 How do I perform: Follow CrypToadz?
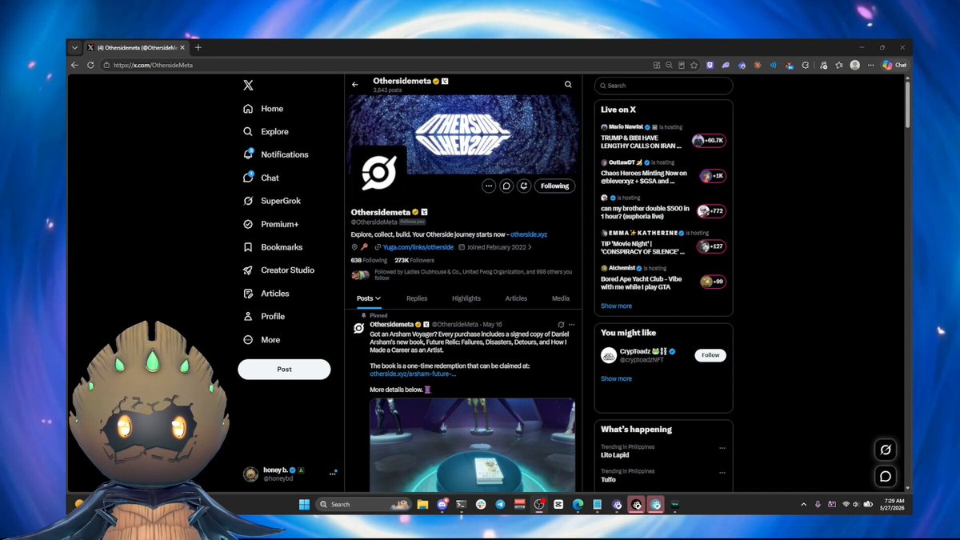[710, 355]
